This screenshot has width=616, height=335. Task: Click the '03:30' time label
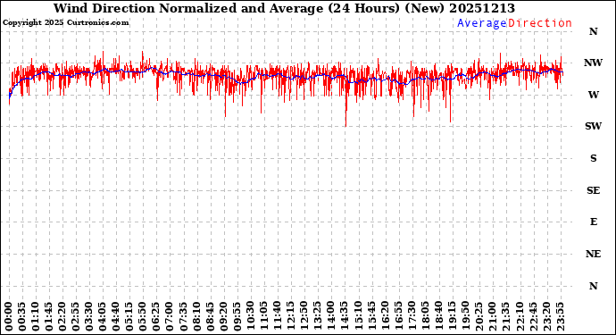point(88,316)
